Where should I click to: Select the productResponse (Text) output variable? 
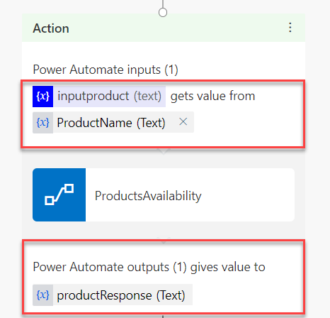pos(113,295)
